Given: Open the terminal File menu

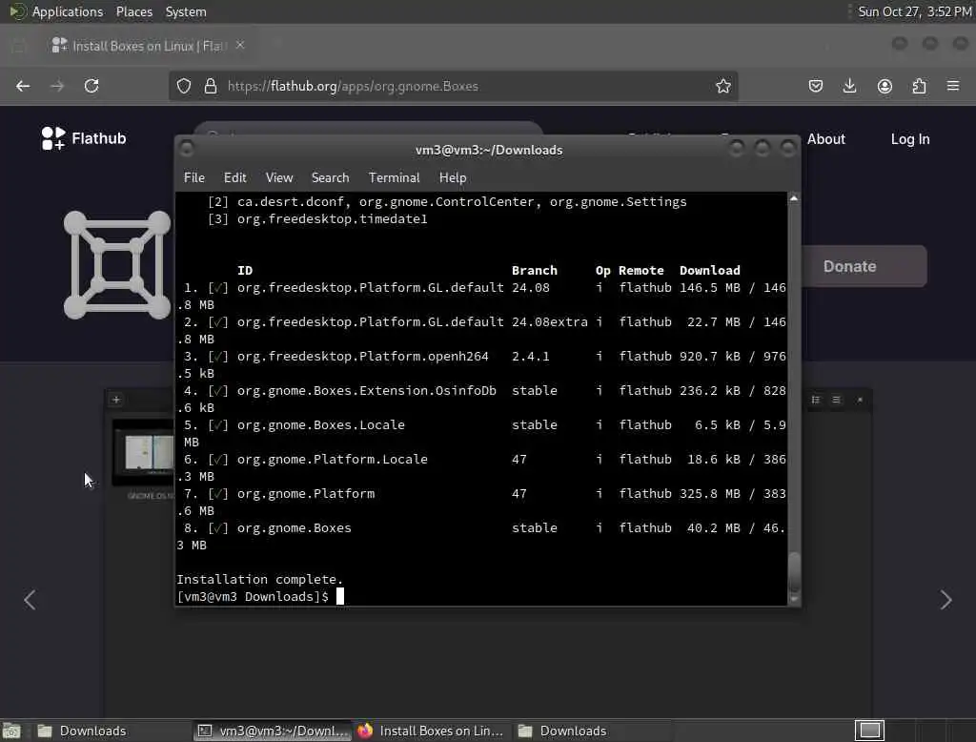Looking at the screenshot, I should click(194, 177).
